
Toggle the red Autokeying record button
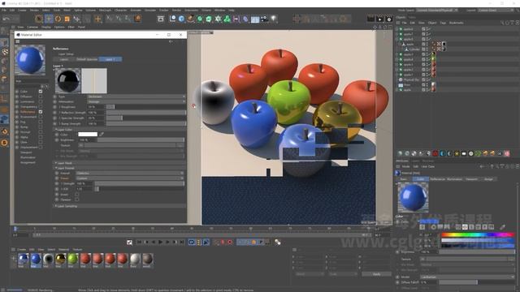click(230, 243)
